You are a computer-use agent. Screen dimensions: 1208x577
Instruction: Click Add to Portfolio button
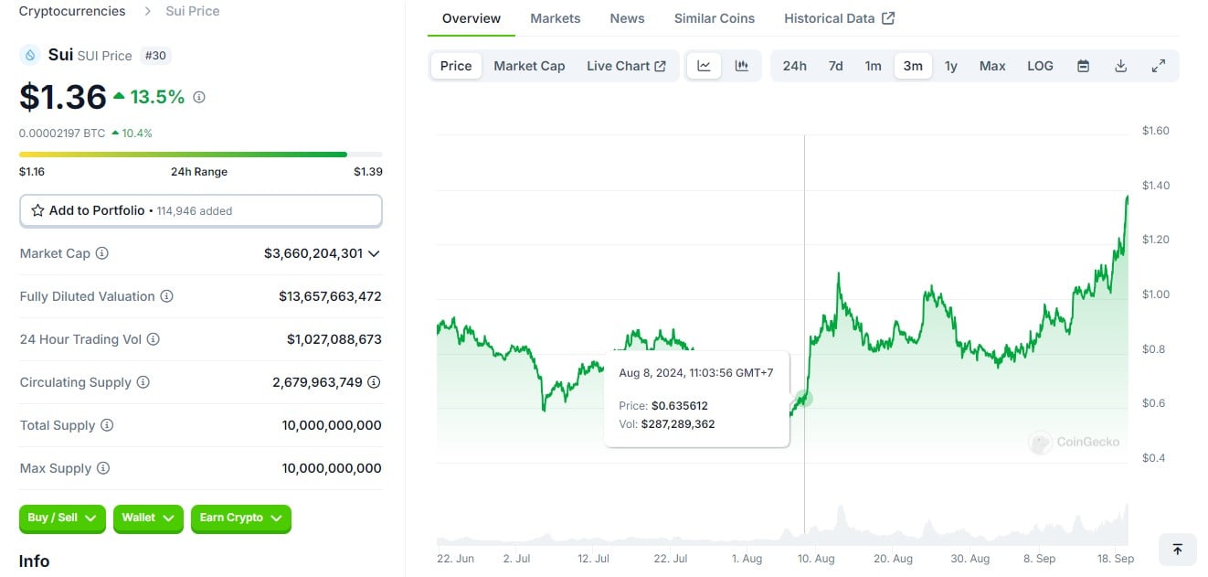pyautogui.click(x=200, y=210)
